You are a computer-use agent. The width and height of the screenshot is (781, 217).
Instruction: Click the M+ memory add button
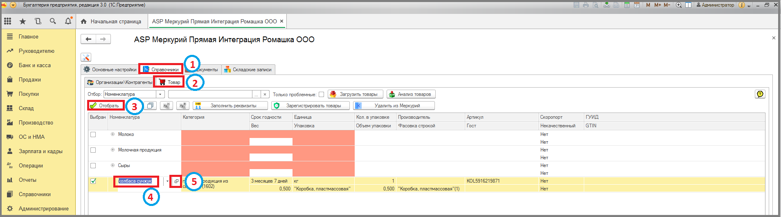(657, 5)
